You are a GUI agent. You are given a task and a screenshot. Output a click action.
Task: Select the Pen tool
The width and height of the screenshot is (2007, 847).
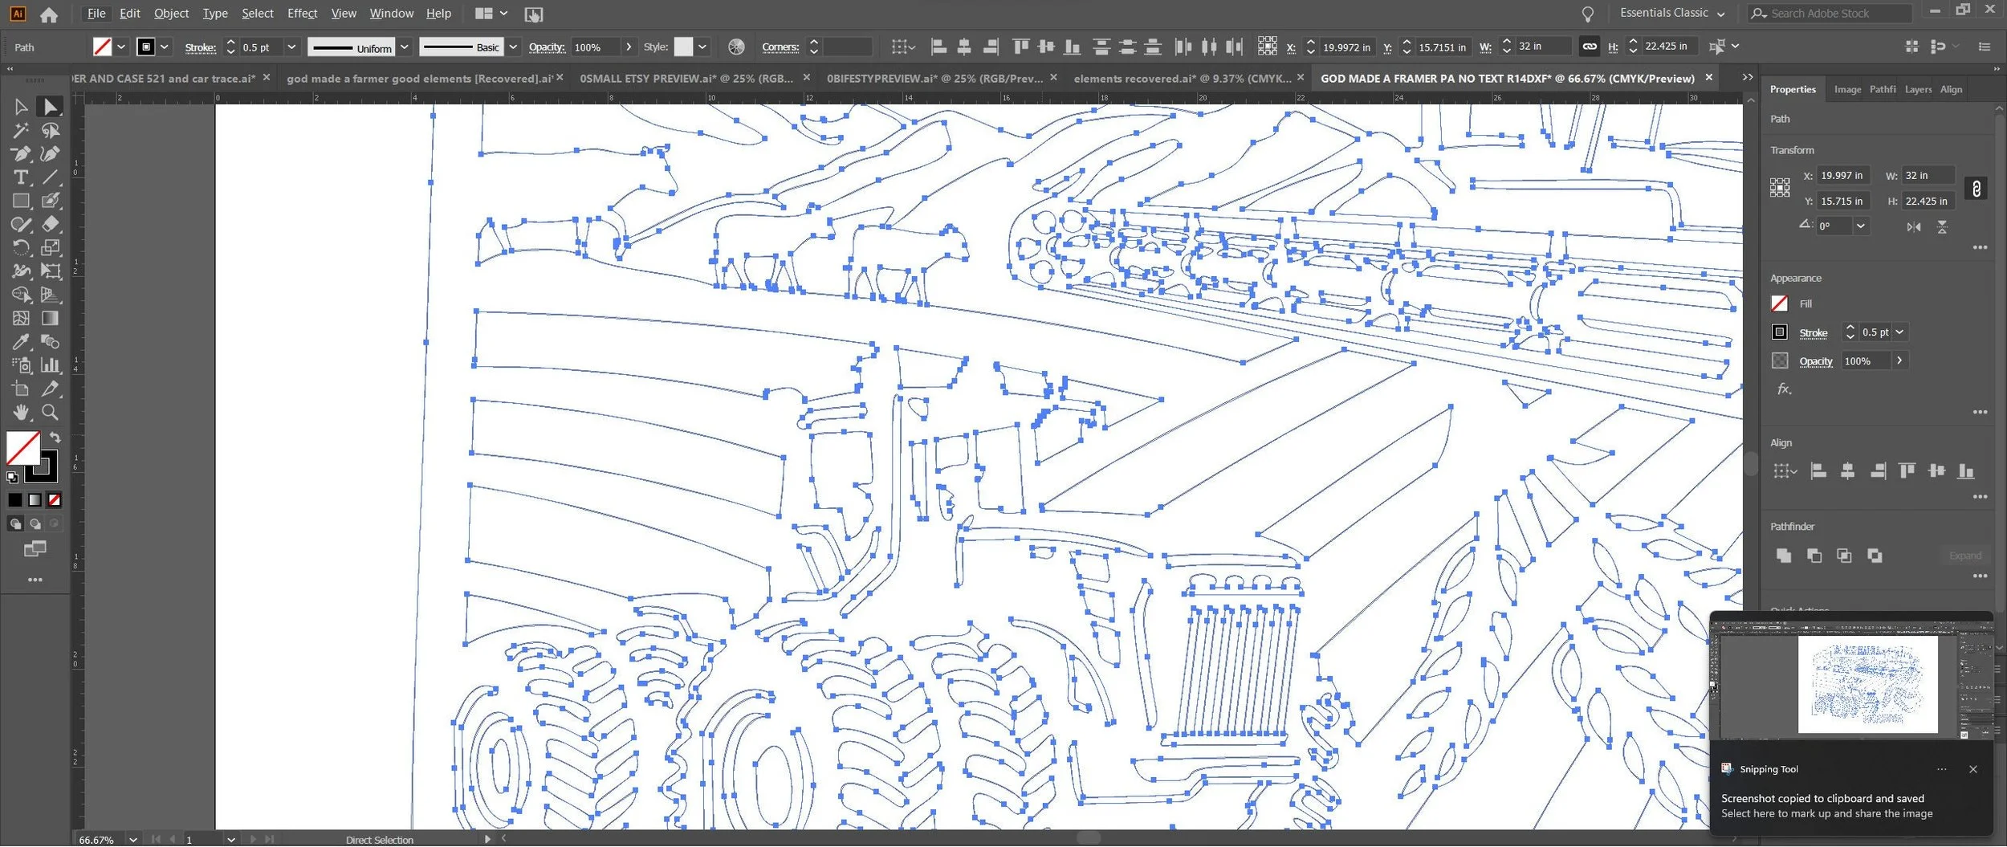21,153
